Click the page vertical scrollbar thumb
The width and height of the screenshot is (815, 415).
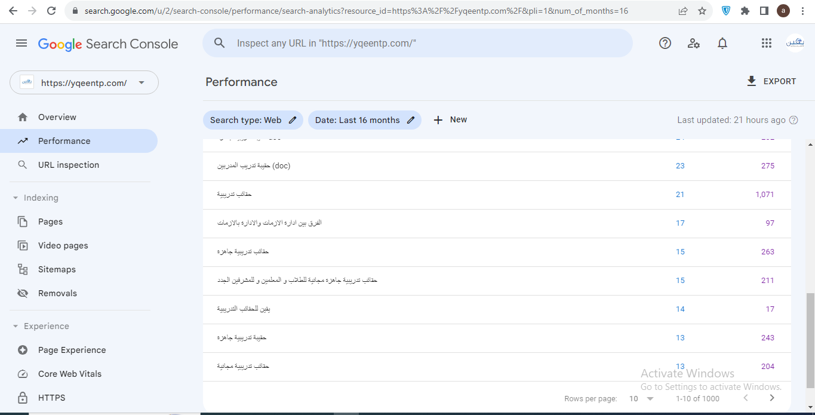click(810, 340)
